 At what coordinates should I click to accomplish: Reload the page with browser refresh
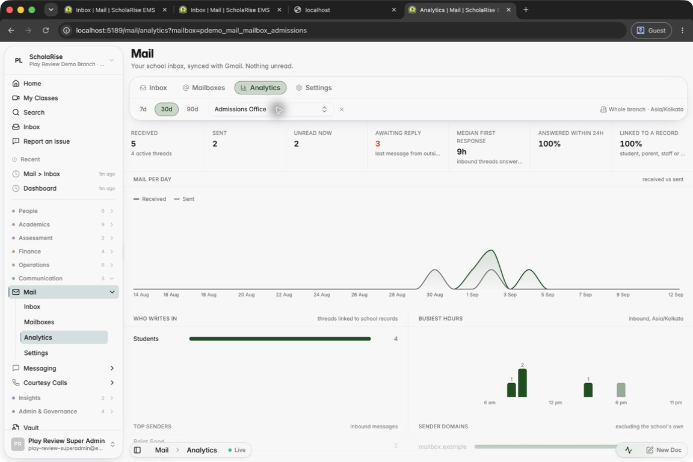tap(46, 30)
